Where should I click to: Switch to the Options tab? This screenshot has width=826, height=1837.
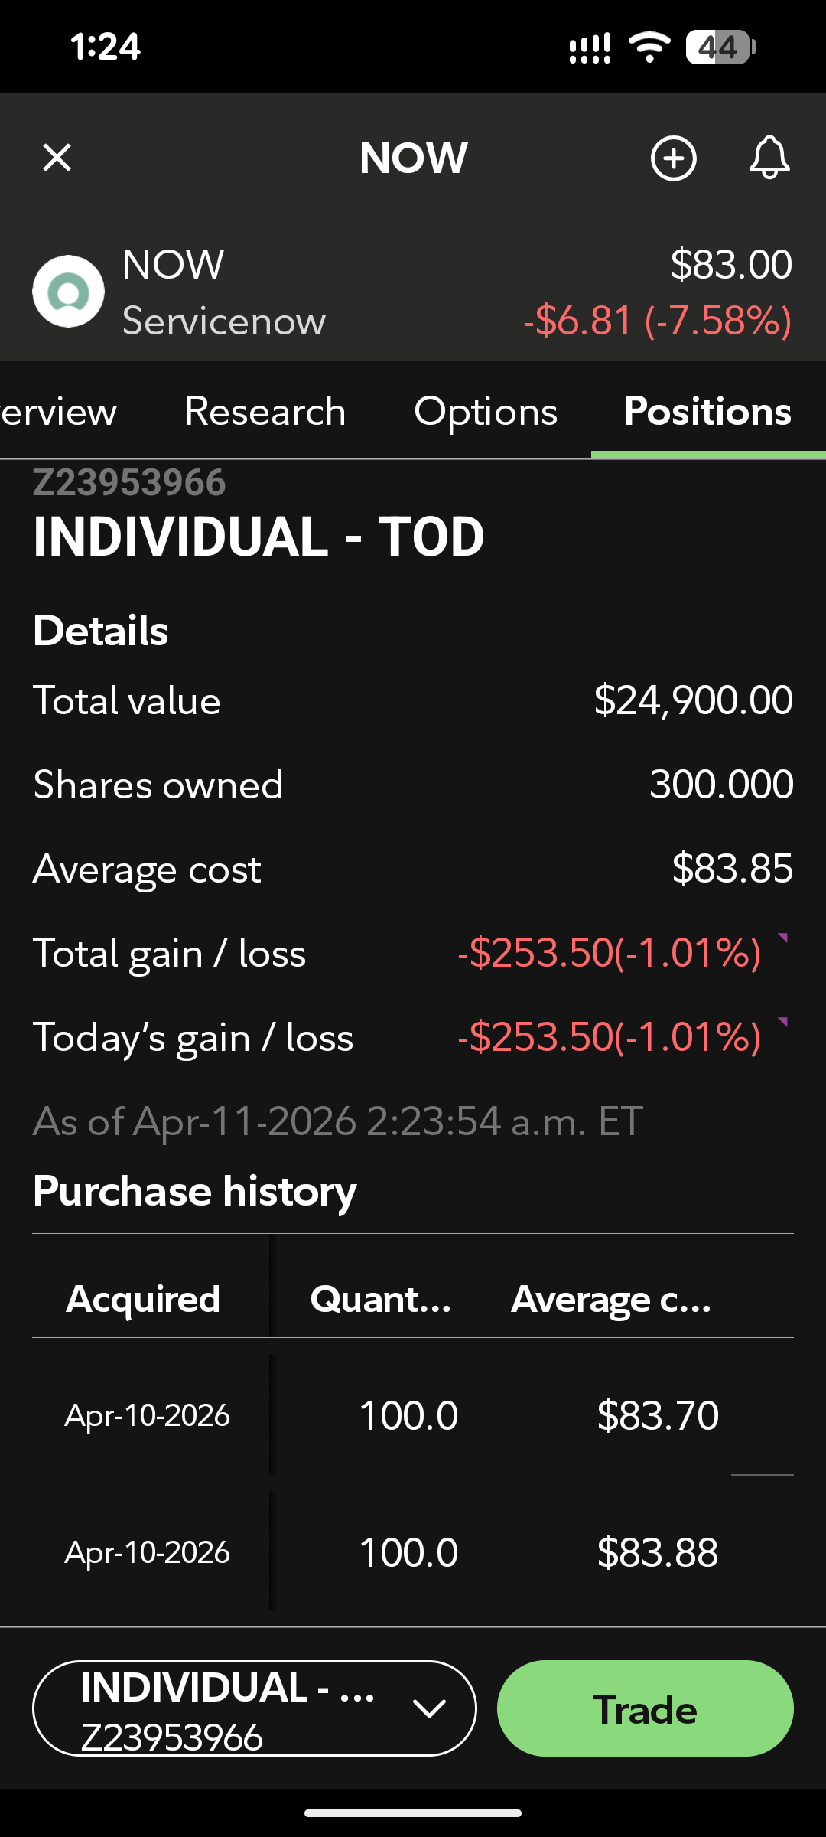(x=486, y=412)
